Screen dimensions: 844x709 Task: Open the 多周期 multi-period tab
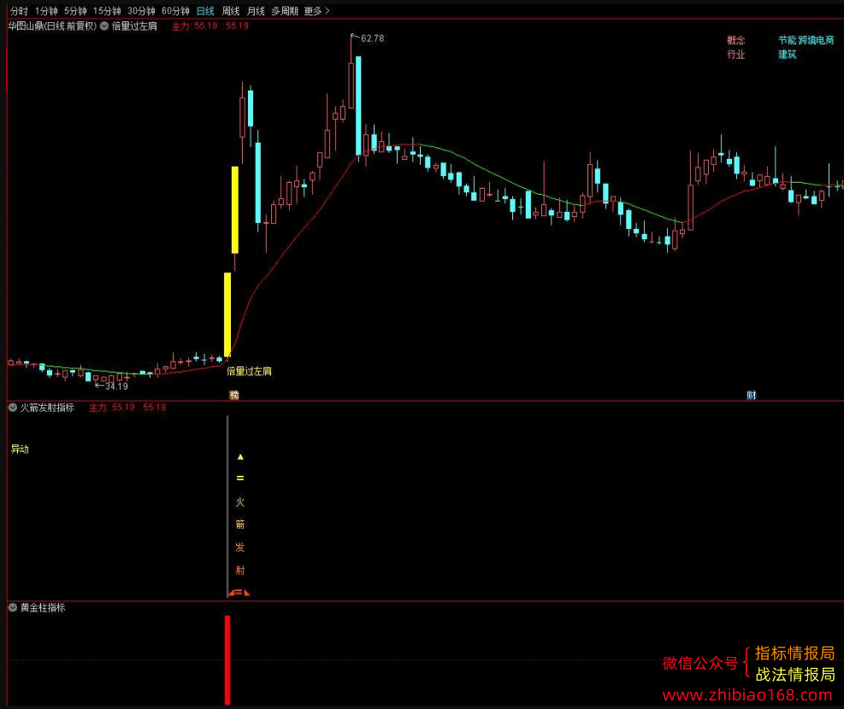pos(285,11)
